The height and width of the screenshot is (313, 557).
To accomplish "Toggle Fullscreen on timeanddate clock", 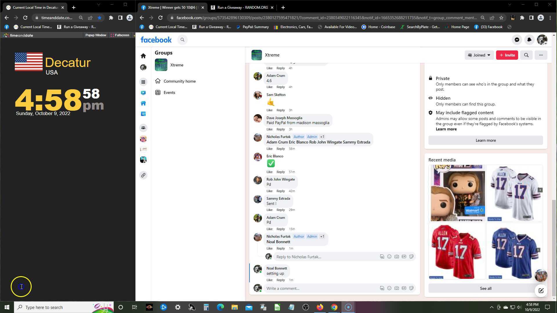I will [x=120, y=35].
